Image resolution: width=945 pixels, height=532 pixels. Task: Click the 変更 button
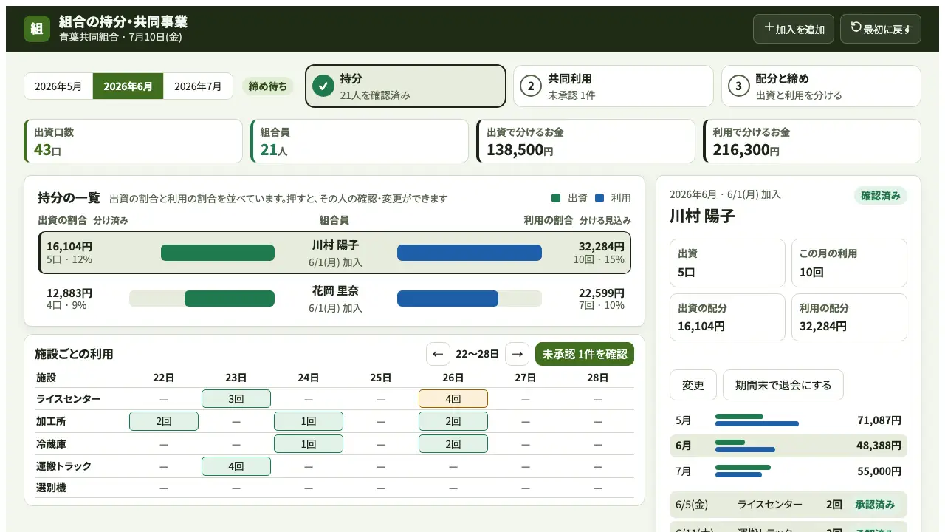click(x=693, y=385)
